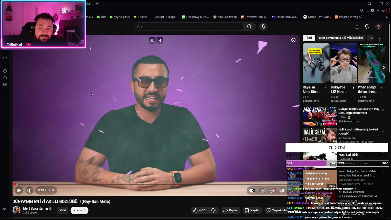Open 'Free Heavy Metal...' bookmark
391x220 pixels.
point(195,17)
